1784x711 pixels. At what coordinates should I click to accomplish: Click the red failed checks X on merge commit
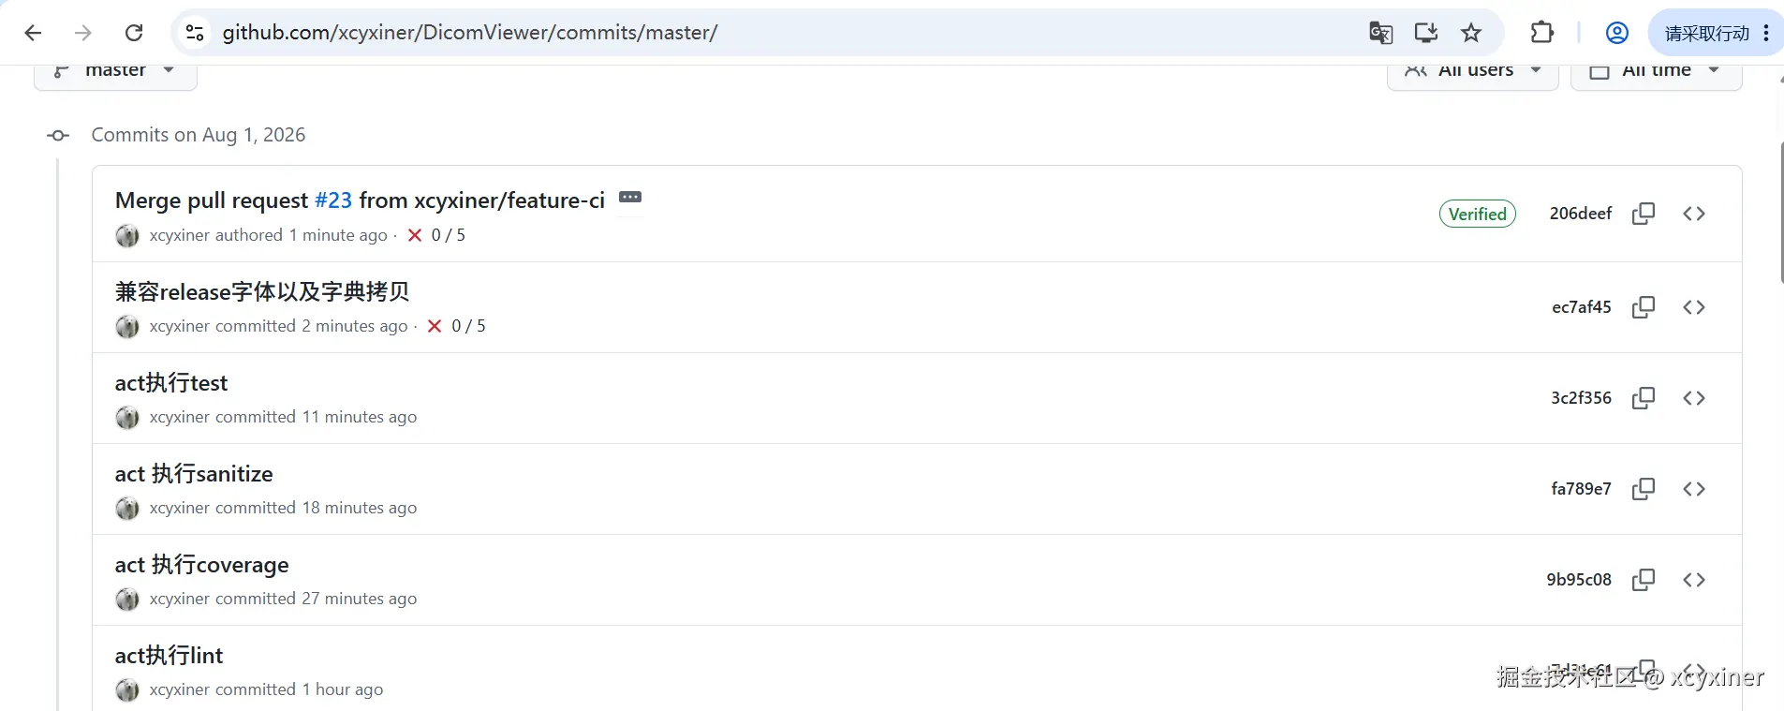[x=415, y=235]
